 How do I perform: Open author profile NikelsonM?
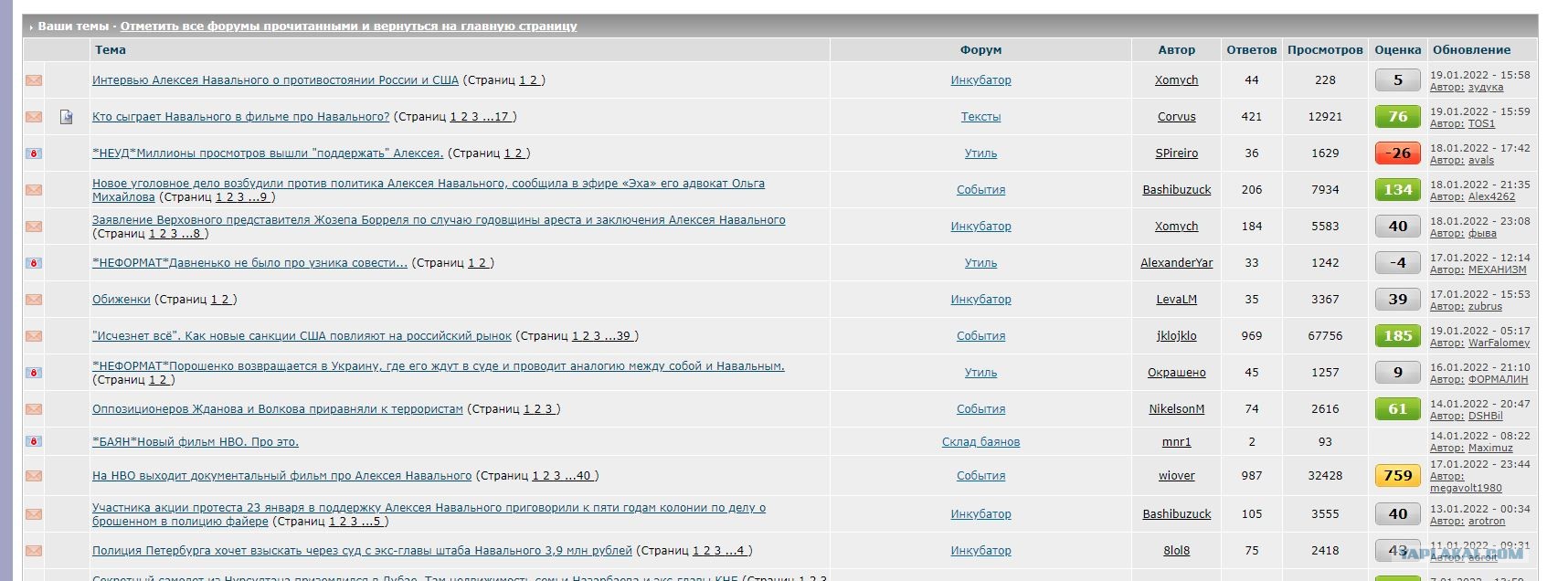[x=1176, y=409]
